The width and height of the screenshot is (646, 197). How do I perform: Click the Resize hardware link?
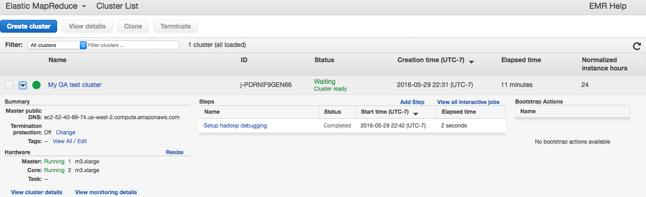tap(174, 152)
